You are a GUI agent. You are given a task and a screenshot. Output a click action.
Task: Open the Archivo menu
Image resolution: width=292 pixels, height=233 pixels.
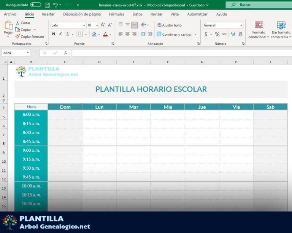[x=10, y=14]
